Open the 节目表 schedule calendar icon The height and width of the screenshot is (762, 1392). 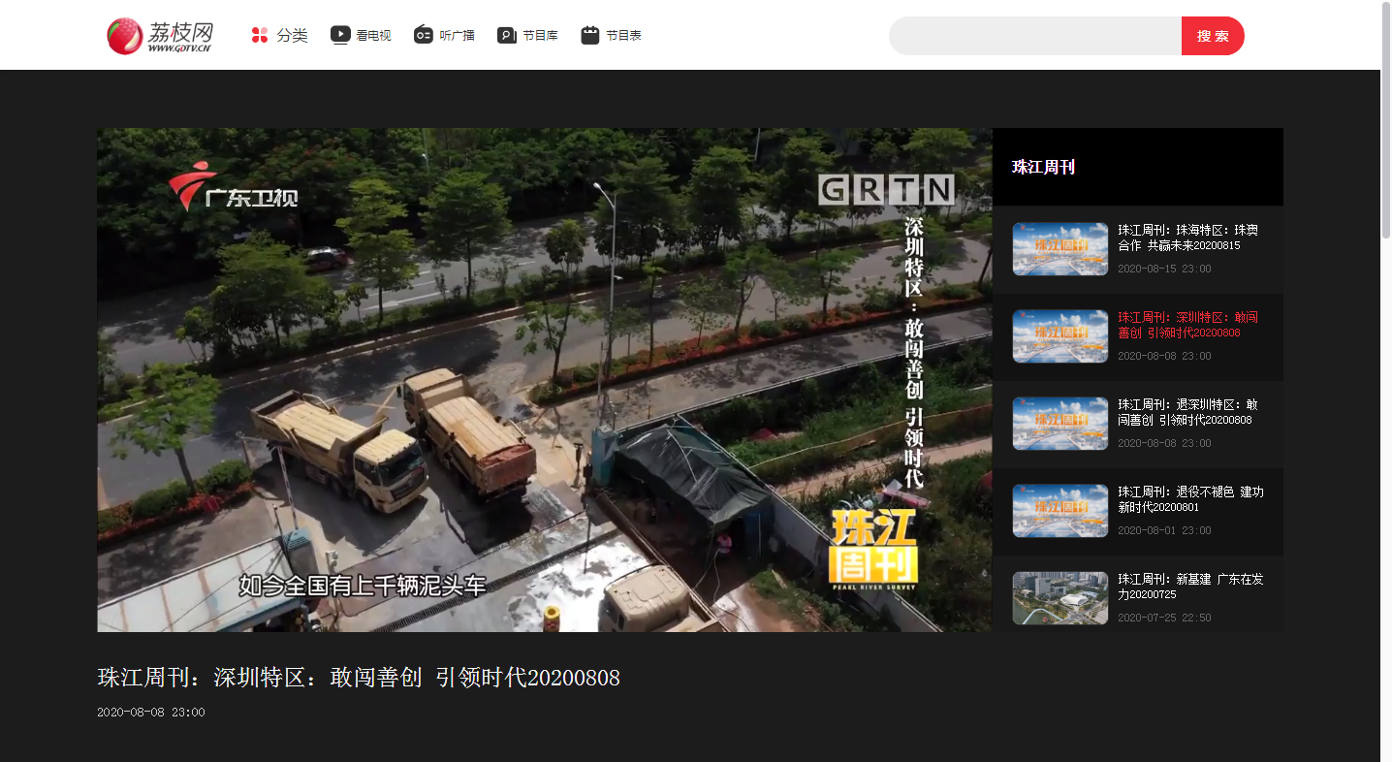click(x=590, y=35)
